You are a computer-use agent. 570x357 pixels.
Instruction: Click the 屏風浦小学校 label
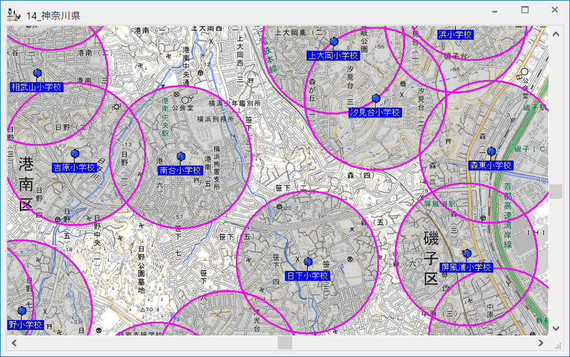(x=466, y=267)
